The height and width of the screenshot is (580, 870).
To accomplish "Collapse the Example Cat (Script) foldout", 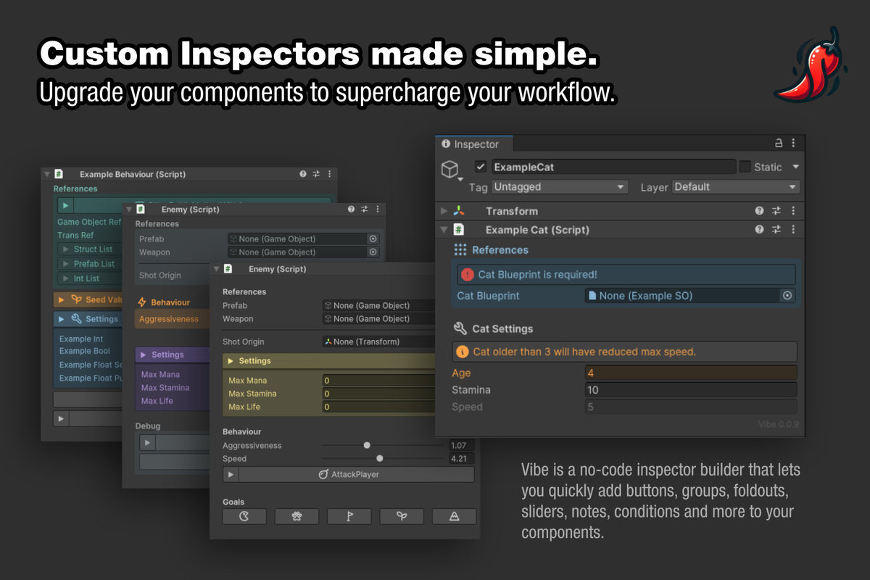I will [x=444, y=230].
